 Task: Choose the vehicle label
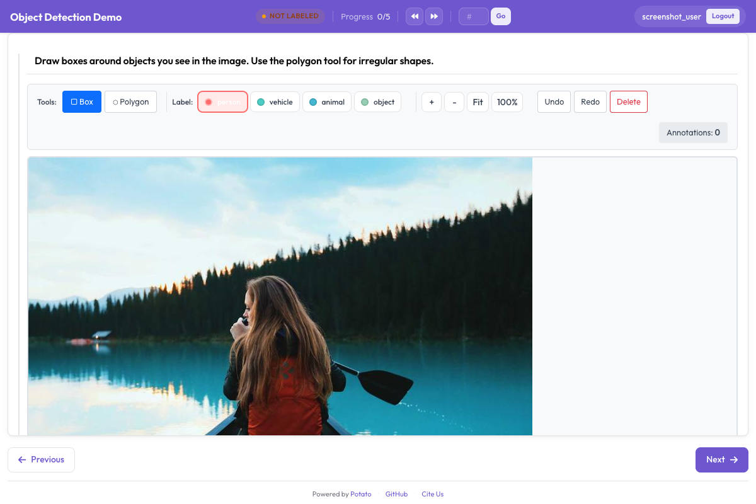click(x=275, y=102)
